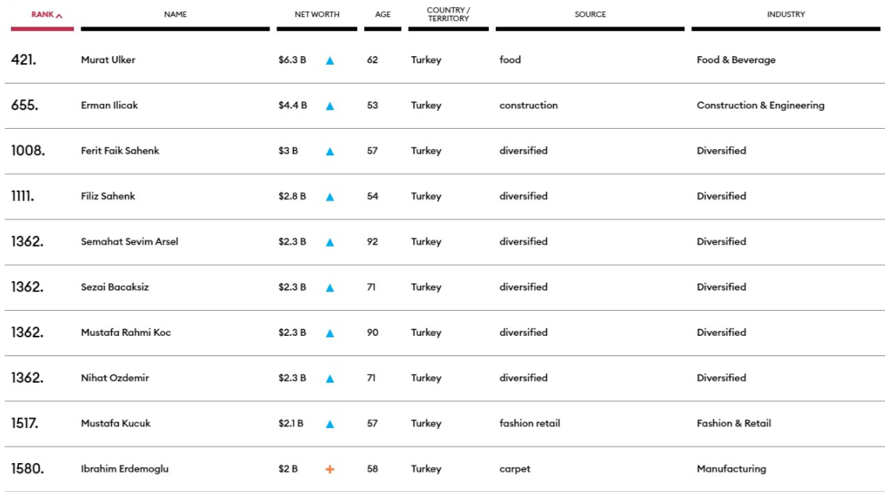Sort table by the Name column header
Screen dimensions: 885x492
click(x=175, y=15)
